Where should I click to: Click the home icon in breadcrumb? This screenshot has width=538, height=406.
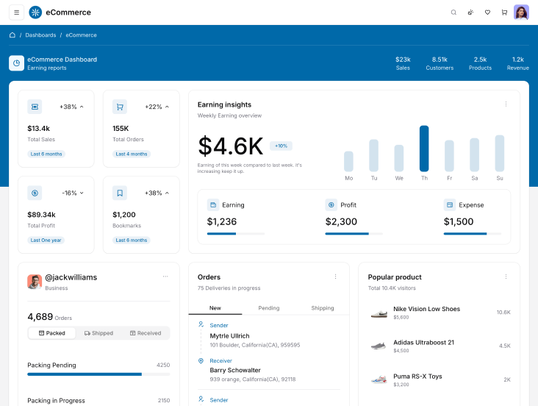pos(12,35)
